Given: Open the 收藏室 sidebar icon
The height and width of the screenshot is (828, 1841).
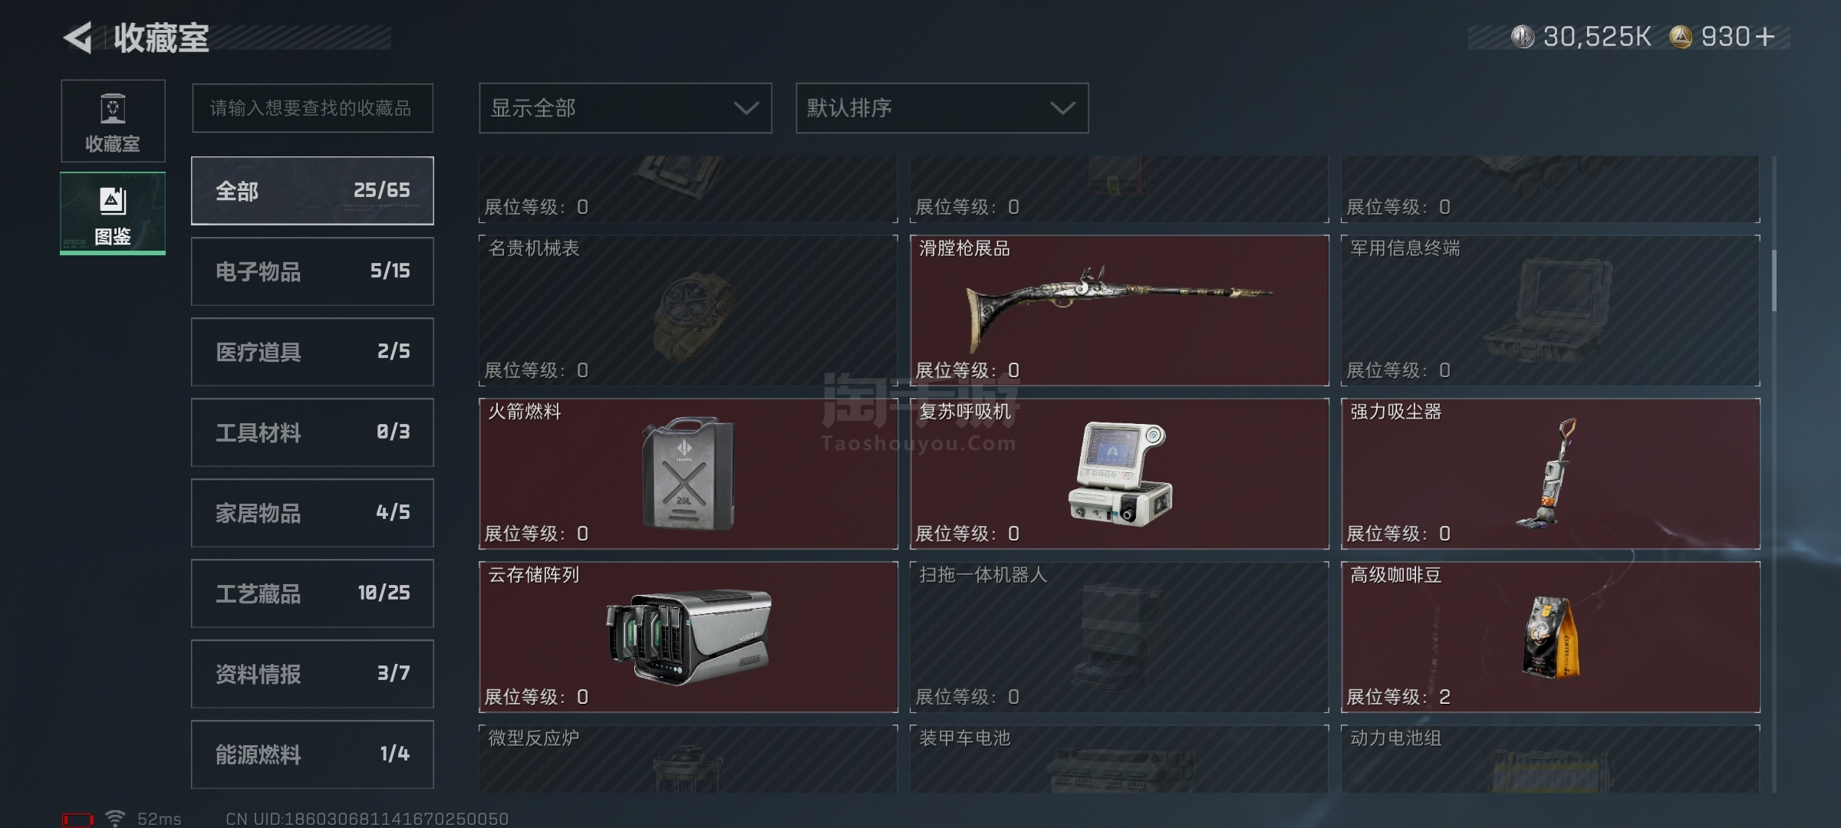Looking at the screenshot, I should (x=113, y=121).
